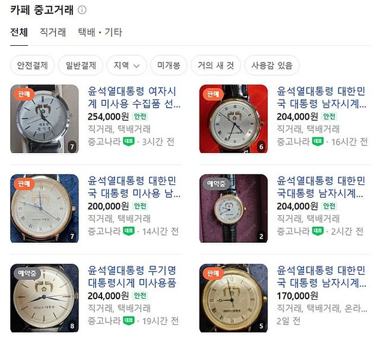Toggle the 거의 새 것 filter chip
The width and height of the screenshot is (380, 345).
click(216, 65)
